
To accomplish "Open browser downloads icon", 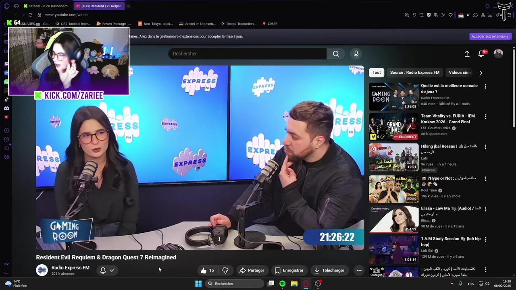I will (x=490, y=15).
